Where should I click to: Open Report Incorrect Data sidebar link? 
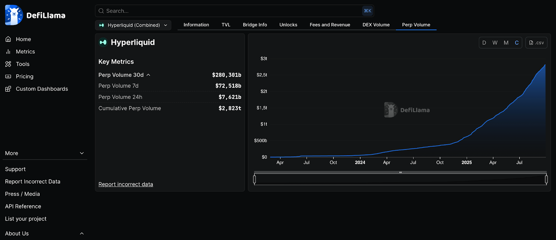pos(33,182)
